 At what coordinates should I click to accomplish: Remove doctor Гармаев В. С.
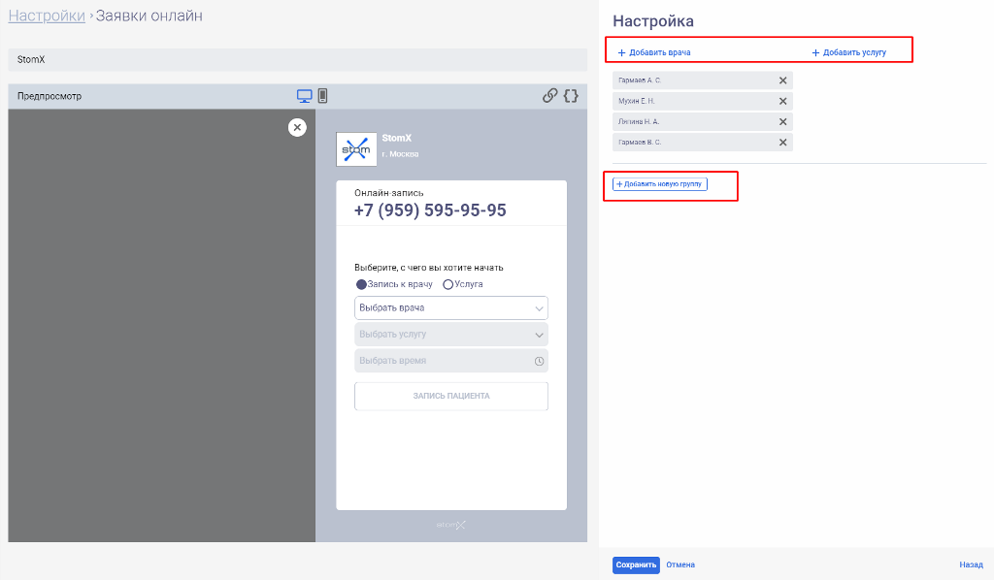pyautogui.click(x=782, y=143)
